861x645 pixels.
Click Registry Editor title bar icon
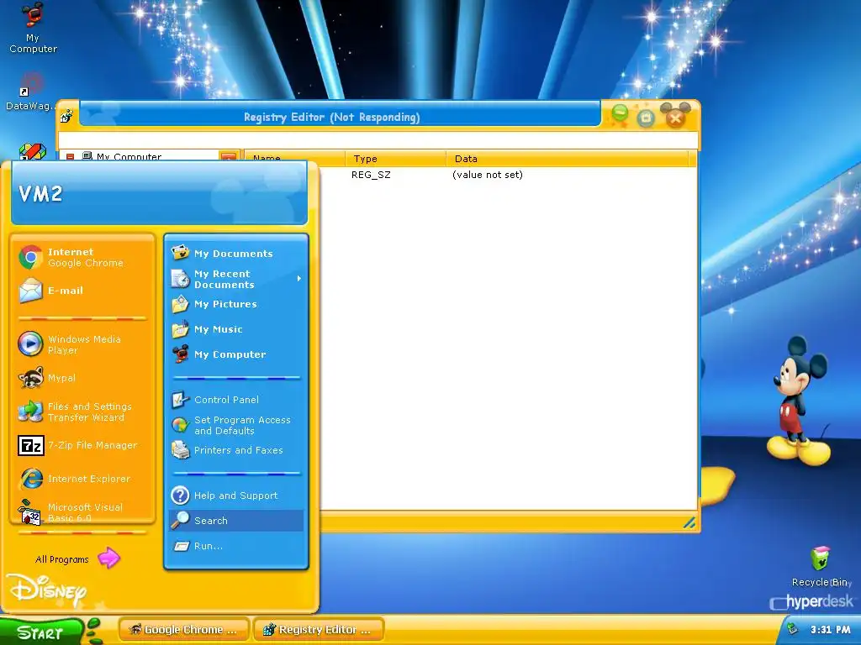66,116
